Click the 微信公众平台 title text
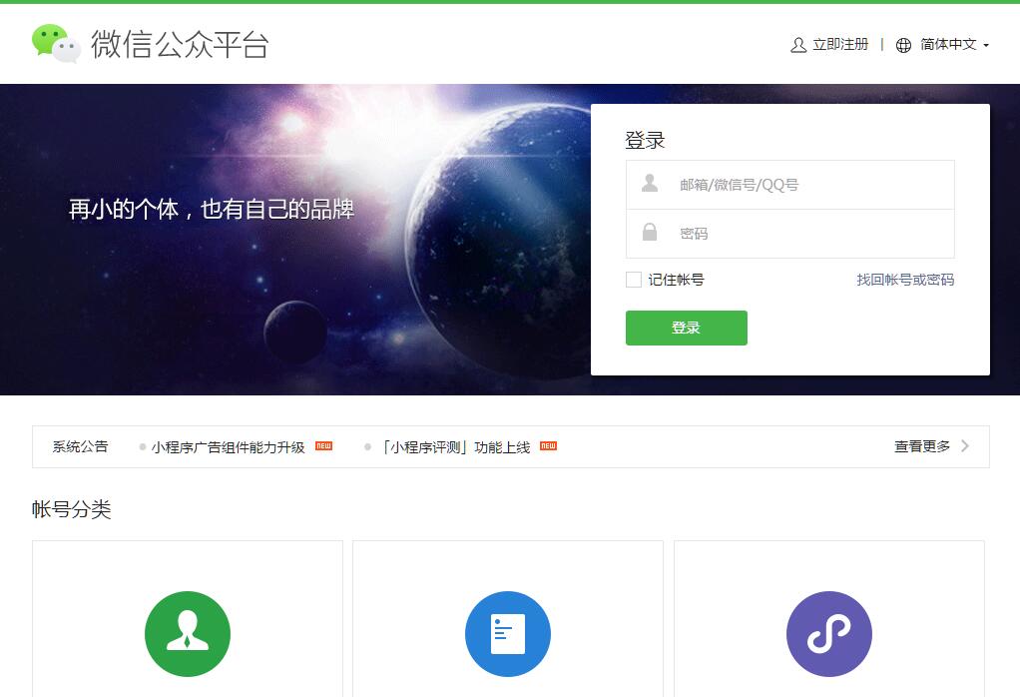 click(180, 45)
